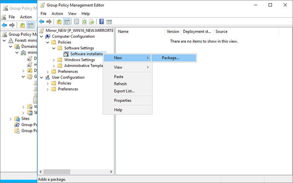This screenshot has height=183, width=293.
Task: Click Forward arrow in the Group Policy Management window
Action: pyautogui.click(x=12, y=25)
